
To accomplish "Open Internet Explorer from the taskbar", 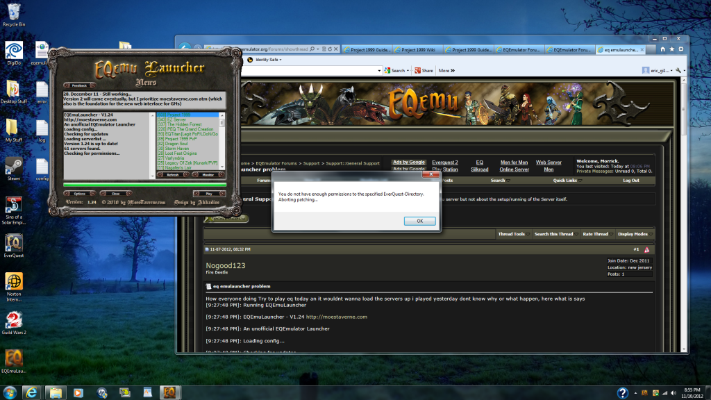I will [31, 393].
